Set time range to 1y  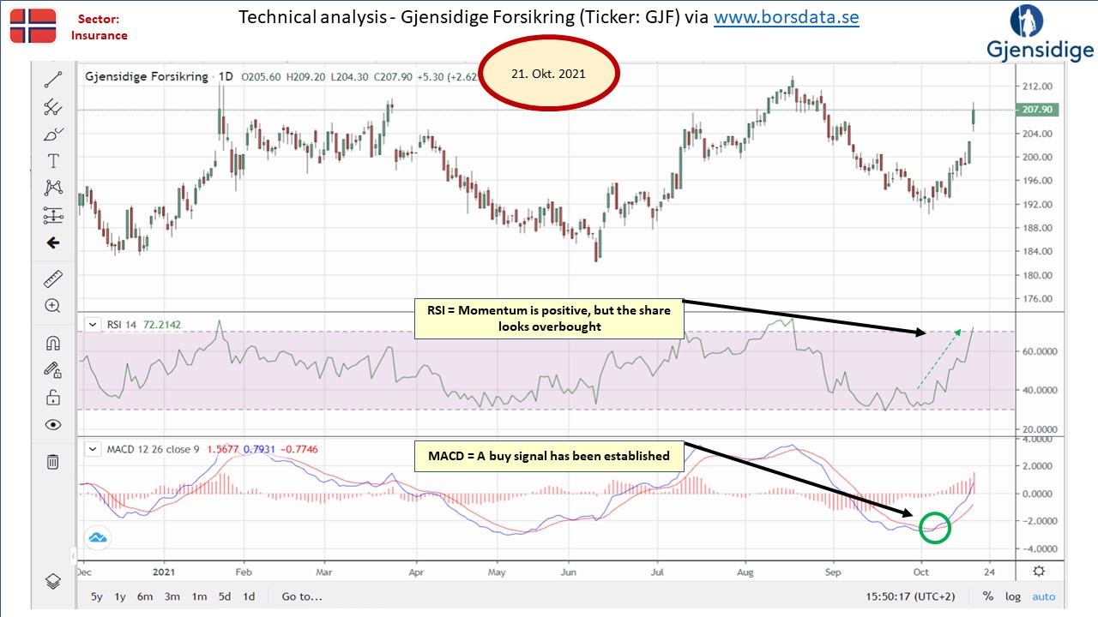pos(120,596)
